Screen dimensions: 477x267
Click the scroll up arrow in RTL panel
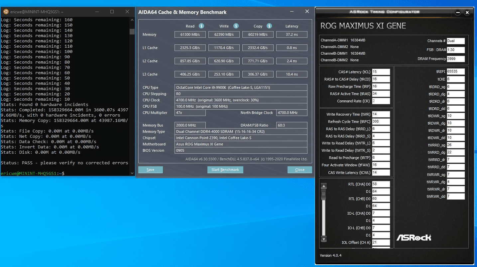[x=324, y=186]
